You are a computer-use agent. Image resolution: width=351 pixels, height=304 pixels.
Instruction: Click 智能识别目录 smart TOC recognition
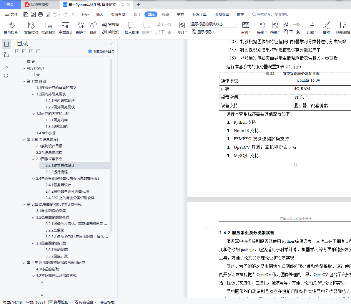click(102, 51)
